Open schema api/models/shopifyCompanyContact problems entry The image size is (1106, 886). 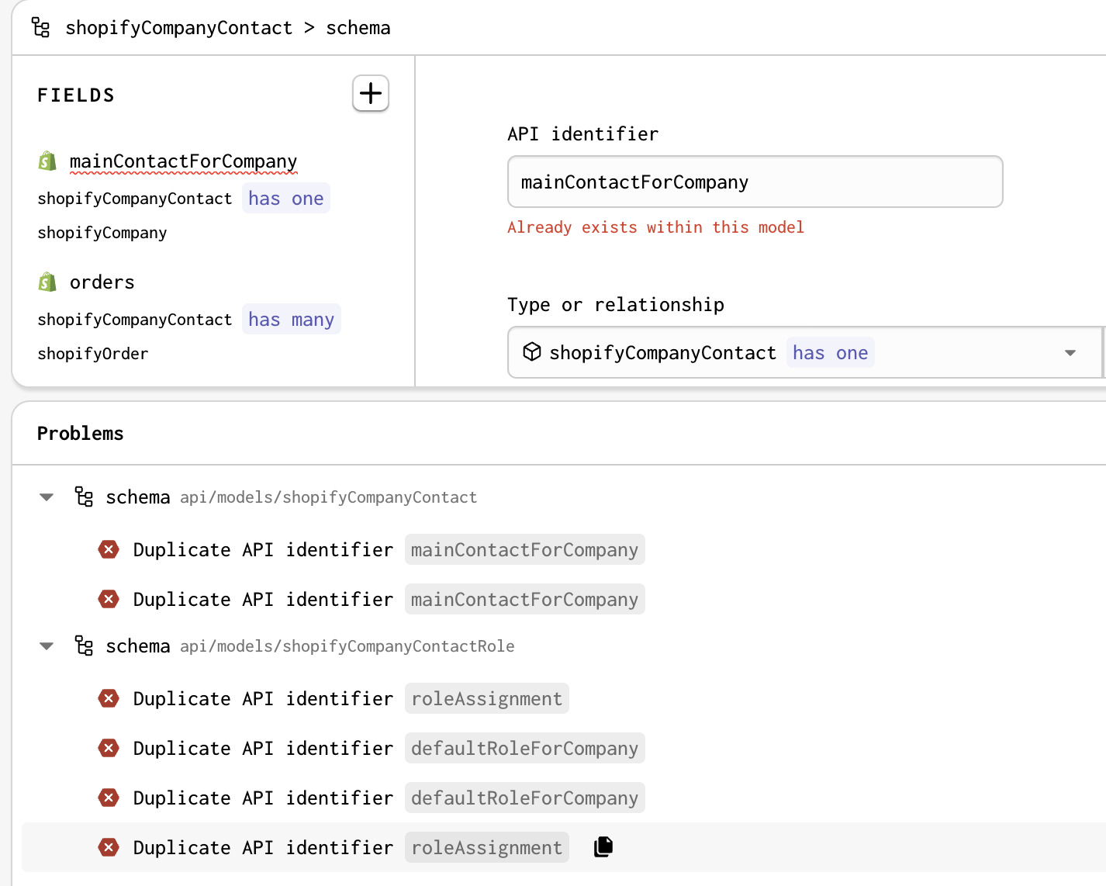click(292, 497)
